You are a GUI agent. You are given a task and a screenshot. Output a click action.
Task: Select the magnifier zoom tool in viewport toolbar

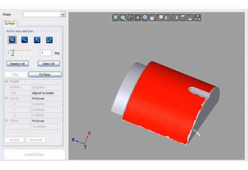123,18
